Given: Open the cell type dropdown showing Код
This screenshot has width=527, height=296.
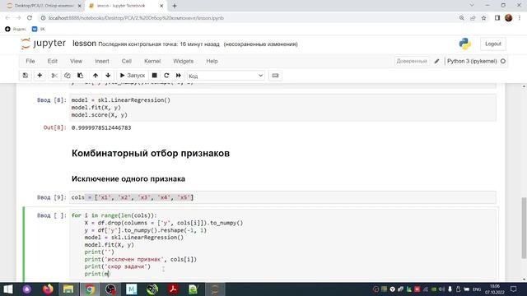Looking at the screenshot, I should click(226, 76).
